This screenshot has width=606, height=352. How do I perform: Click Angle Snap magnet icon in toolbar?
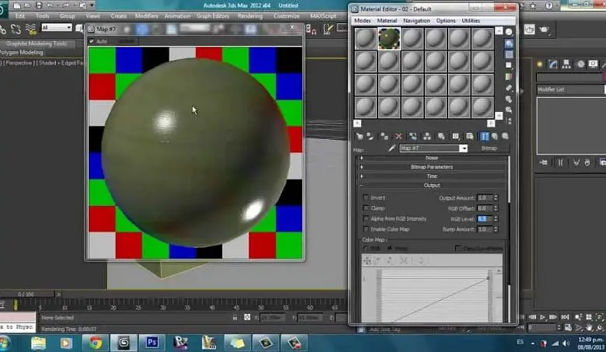coord(311,30)
